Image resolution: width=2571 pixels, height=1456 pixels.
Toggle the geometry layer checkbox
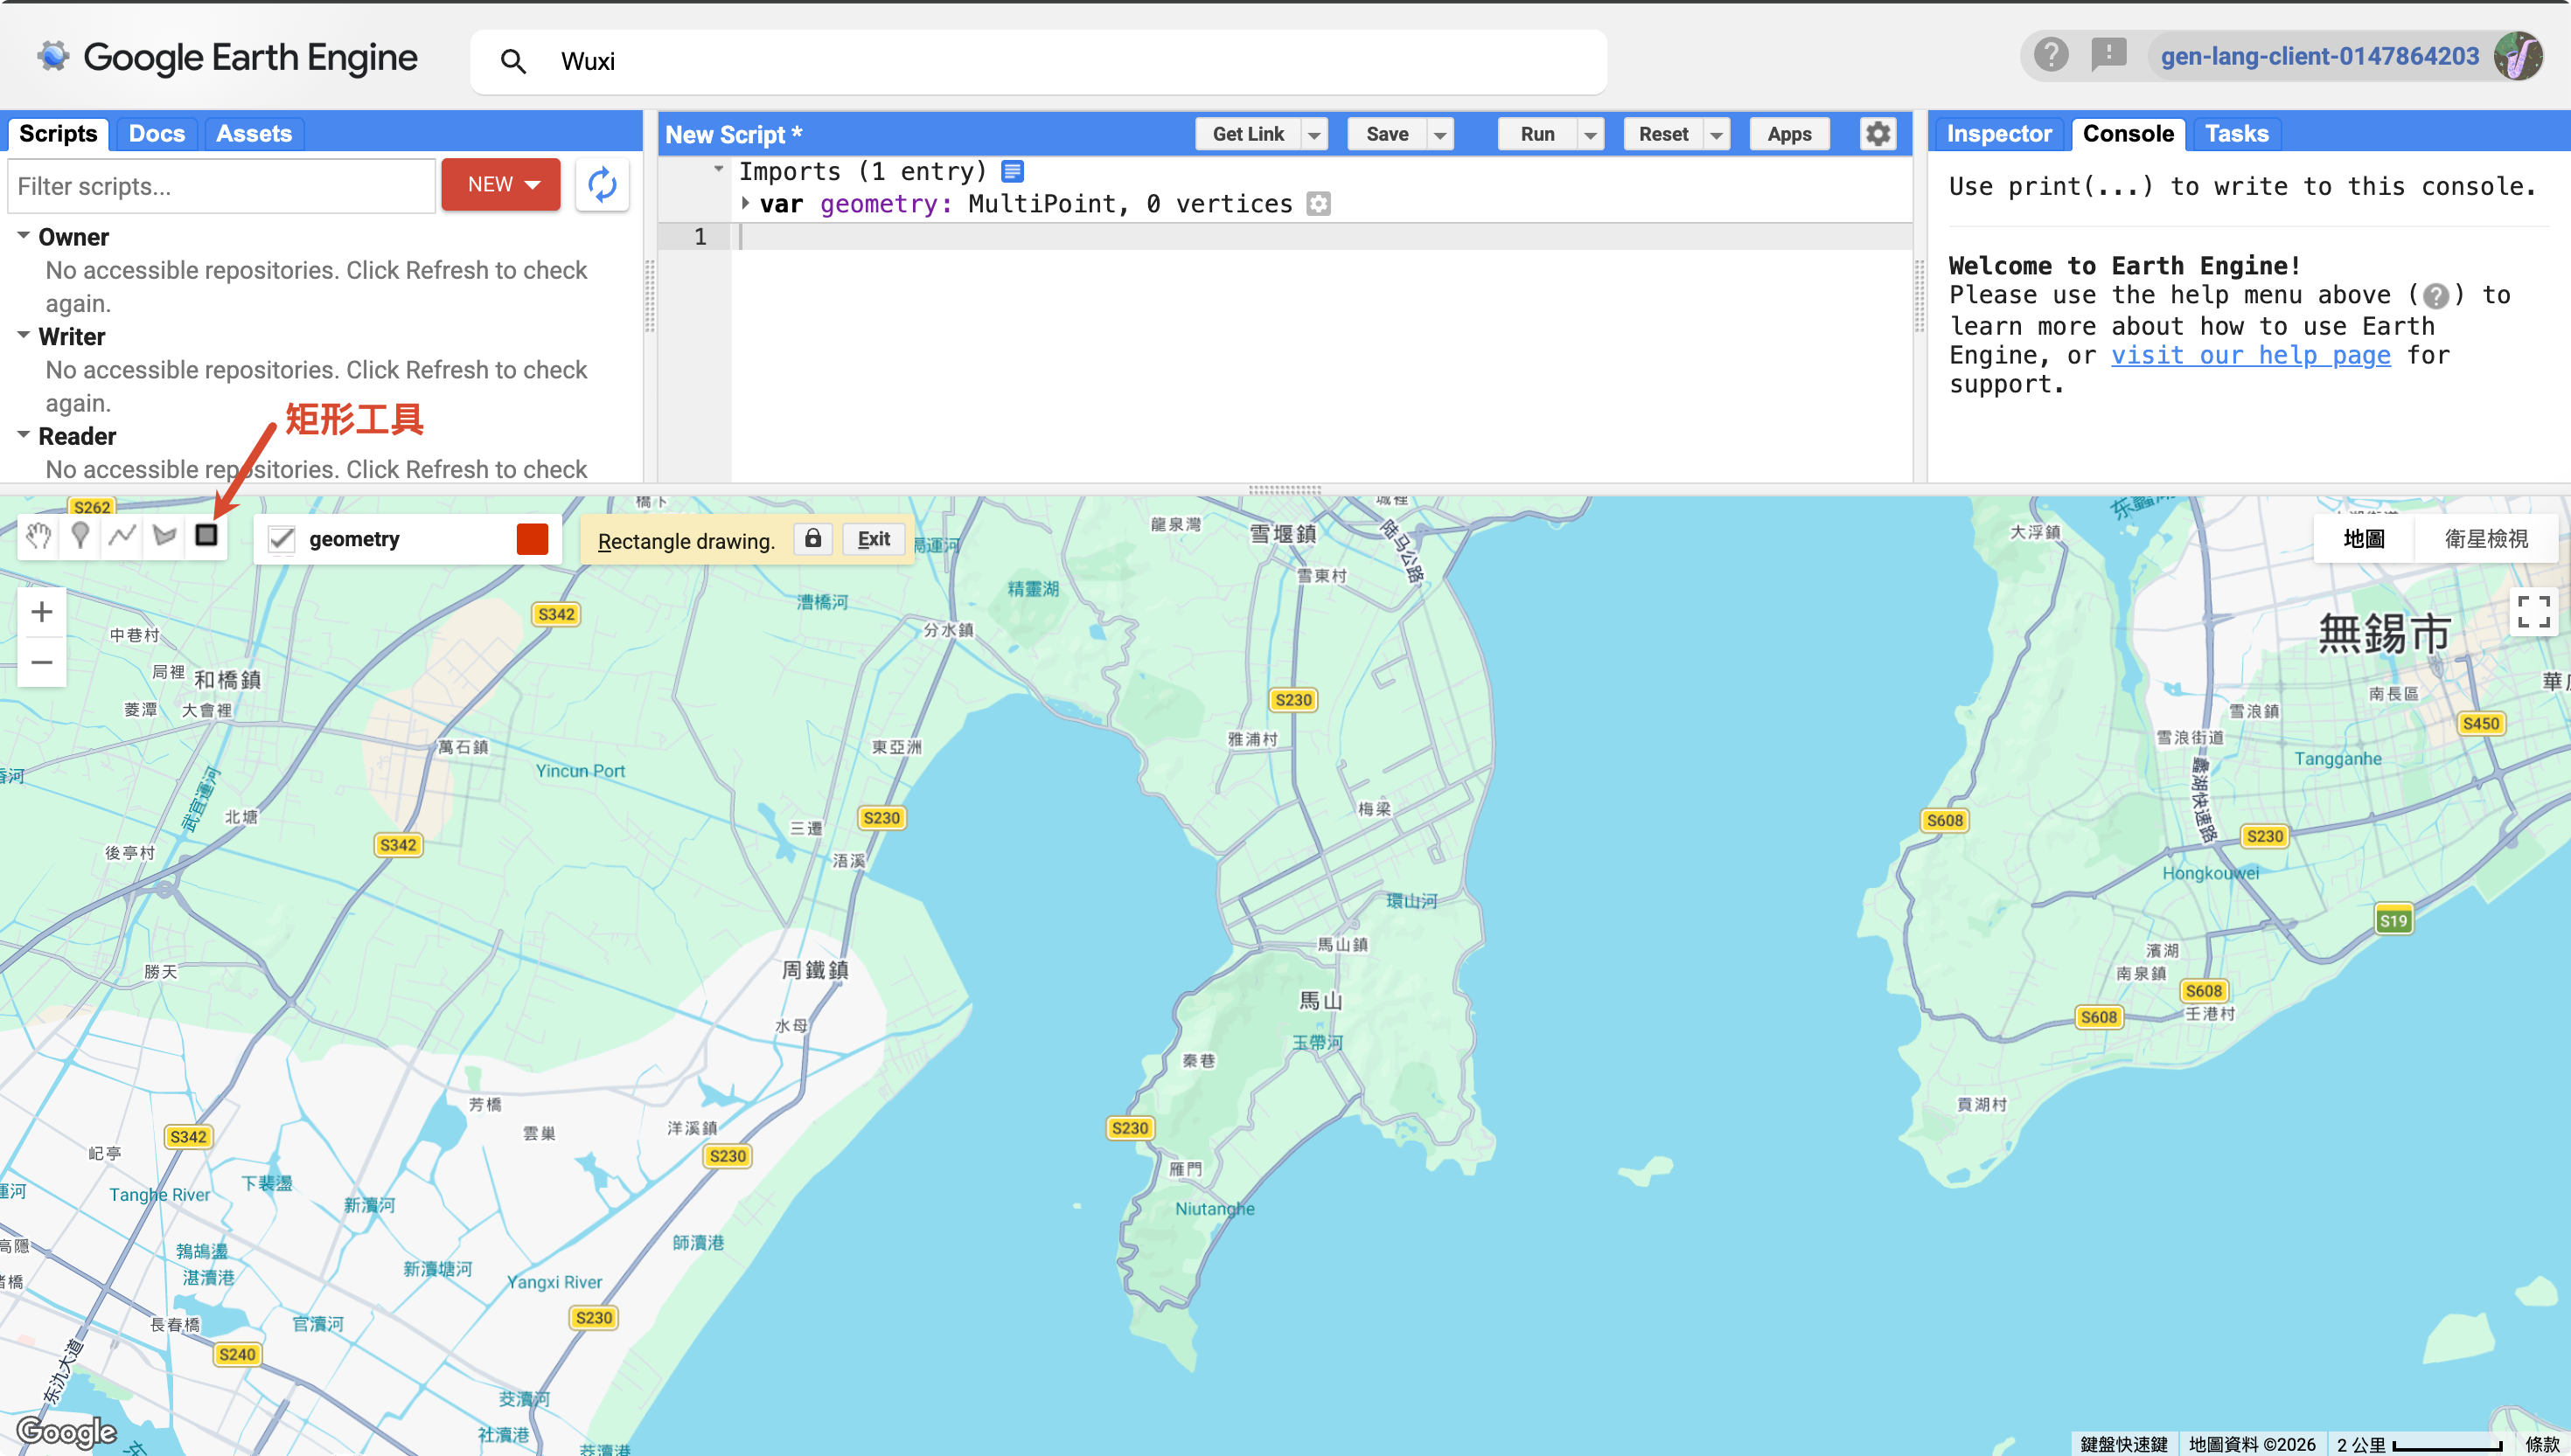coord(282,540)
